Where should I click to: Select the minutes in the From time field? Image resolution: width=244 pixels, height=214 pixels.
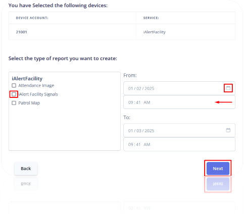(138, 102)
